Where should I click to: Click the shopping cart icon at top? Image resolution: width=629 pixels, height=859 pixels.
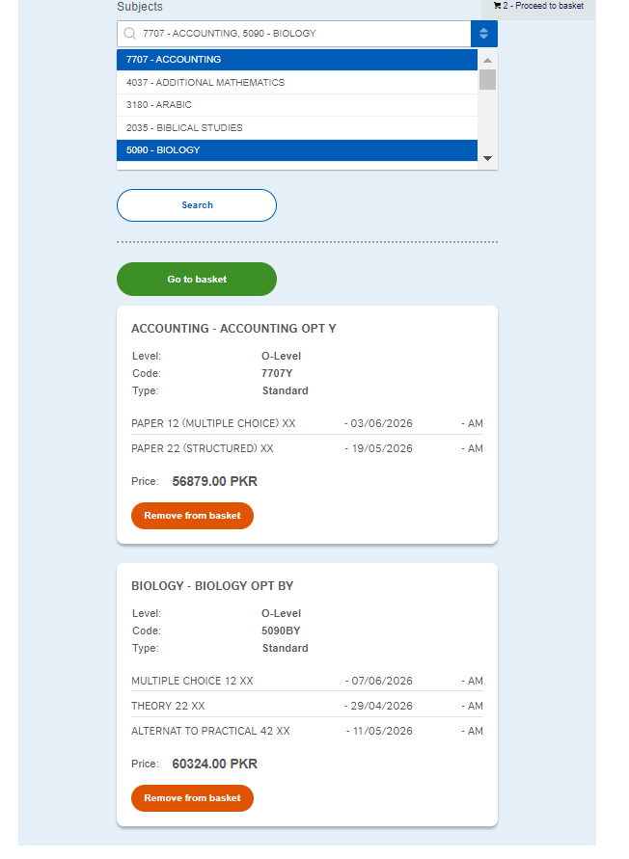(x=497, y=6)
